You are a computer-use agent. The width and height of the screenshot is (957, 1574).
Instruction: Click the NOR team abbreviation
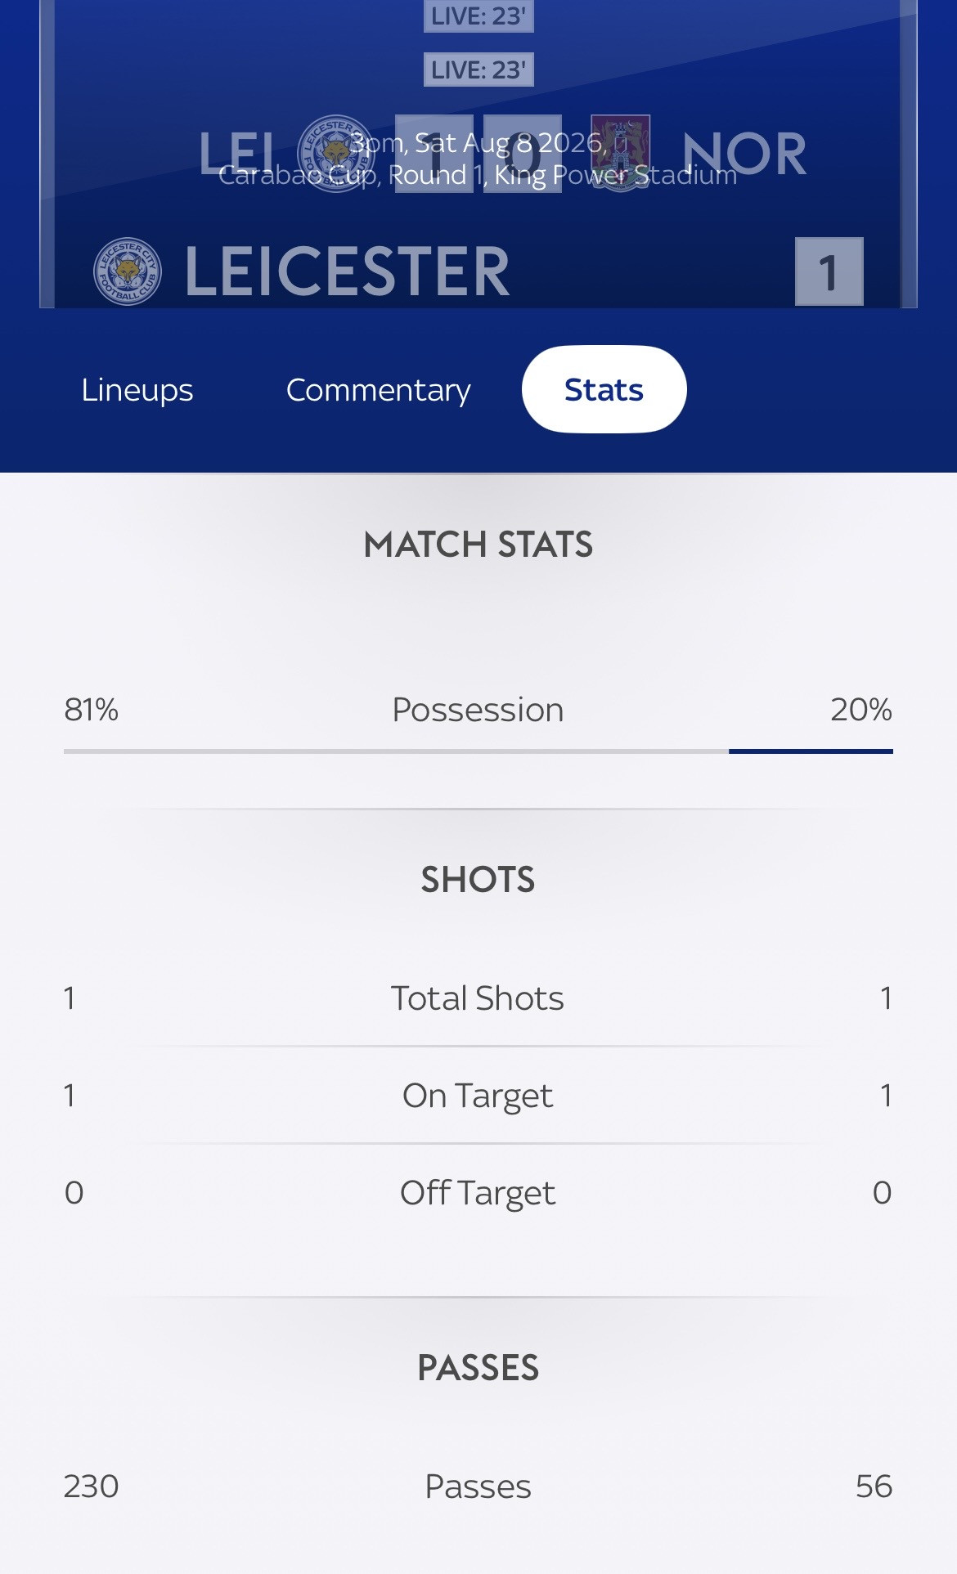[x=744, y=154]
